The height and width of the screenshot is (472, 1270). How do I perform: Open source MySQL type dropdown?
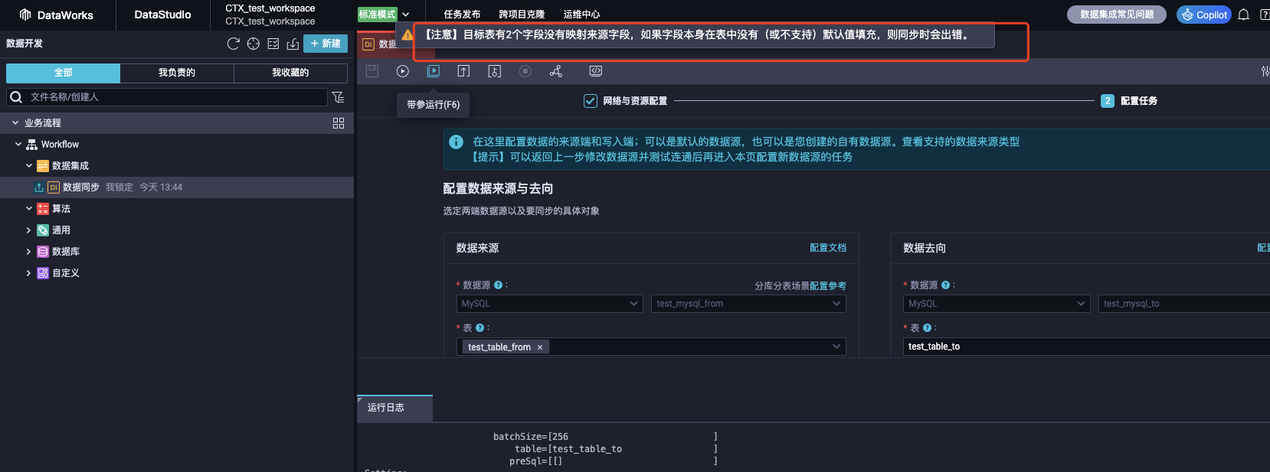pos(549,304)
